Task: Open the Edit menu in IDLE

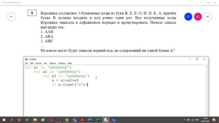Action: tap(31, 63)
